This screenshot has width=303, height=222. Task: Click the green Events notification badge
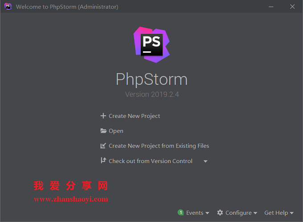(x=180, y=213)
